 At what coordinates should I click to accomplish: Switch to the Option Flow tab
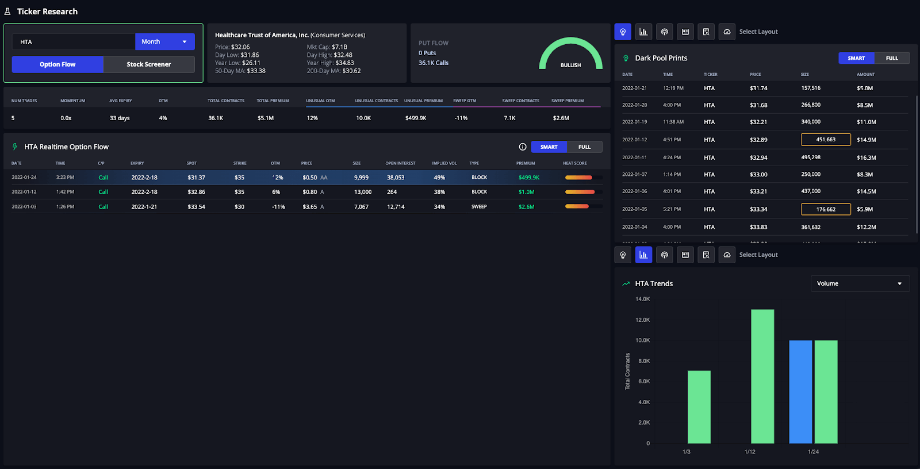pyautogui.click(x=57, y=64)
